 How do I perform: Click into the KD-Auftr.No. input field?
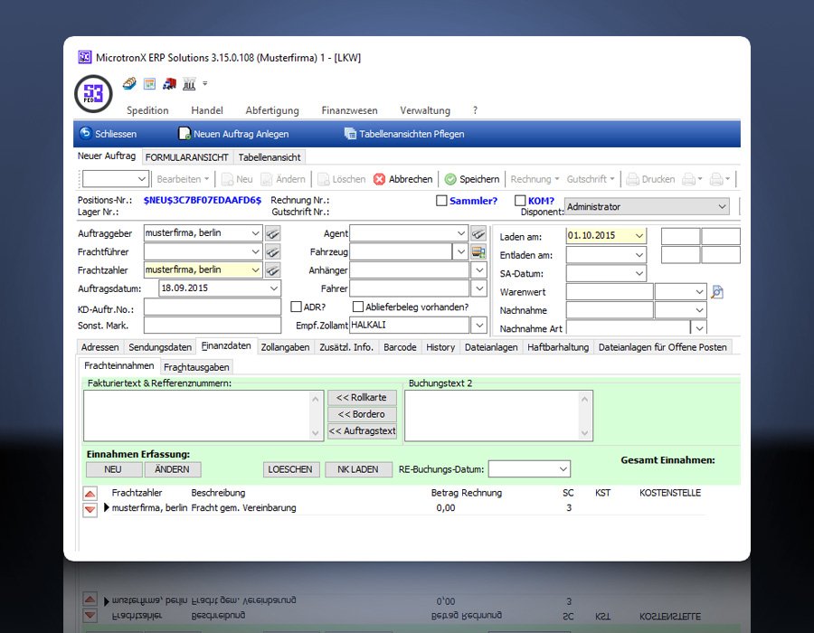tap(212, 307)
